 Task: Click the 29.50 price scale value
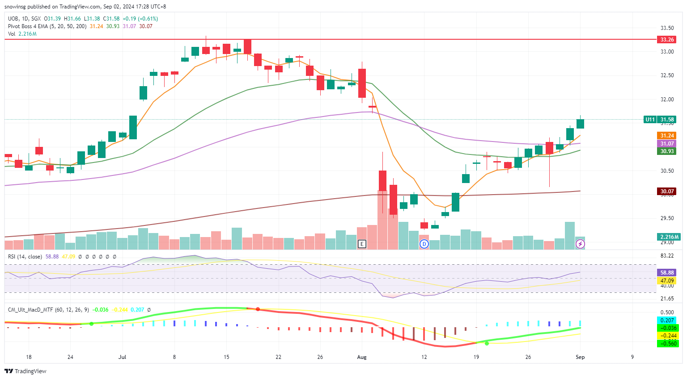[x=667, y=218]
